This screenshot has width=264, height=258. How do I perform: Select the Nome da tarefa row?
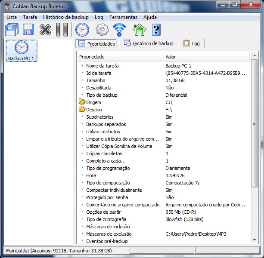pyautogui.click(x=164, y=66)
